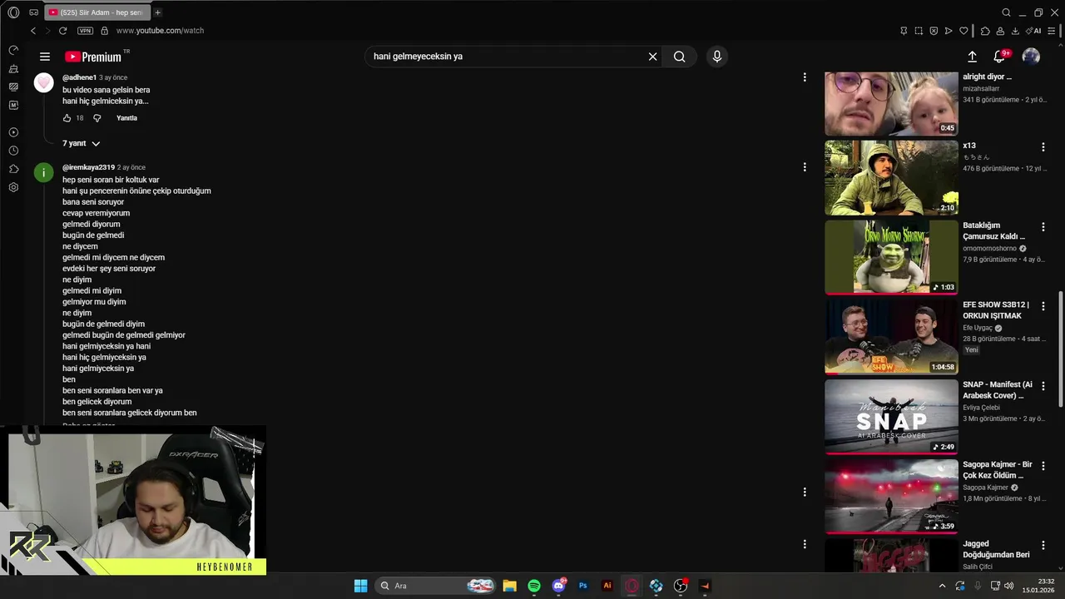Open browser extensions puzzle icon
1065x599 pixels.
pos(985,31)
